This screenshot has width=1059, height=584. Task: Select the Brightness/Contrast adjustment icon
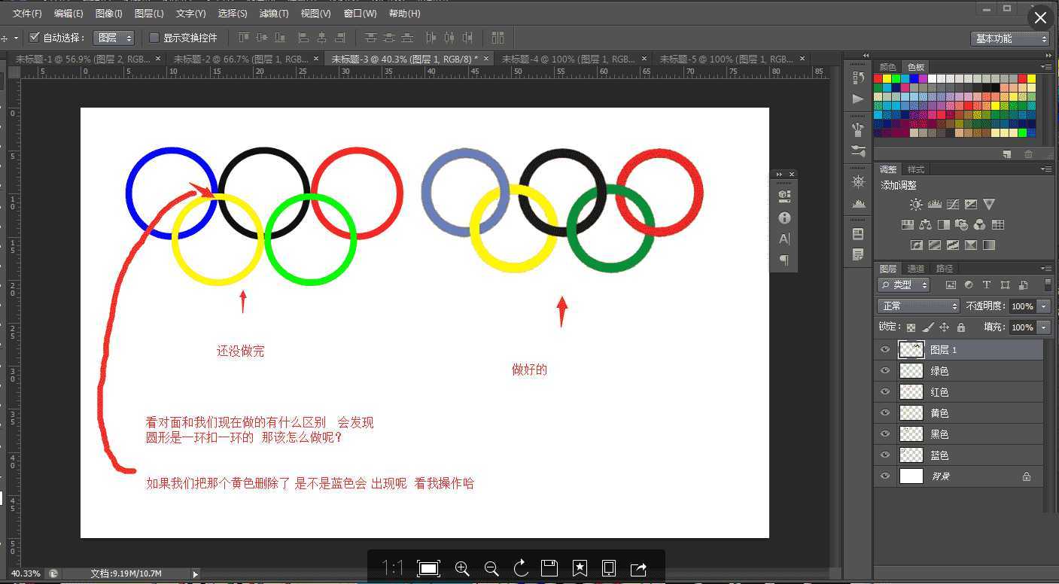916,204
